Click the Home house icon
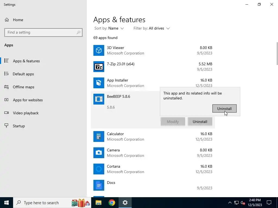The image size is (278, 208). [x=7, y=19]
